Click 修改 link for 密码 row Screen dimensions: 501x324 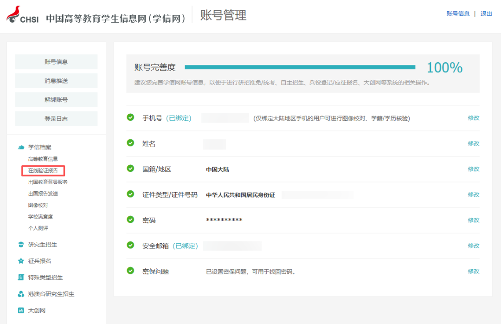[x=473, y=220]
